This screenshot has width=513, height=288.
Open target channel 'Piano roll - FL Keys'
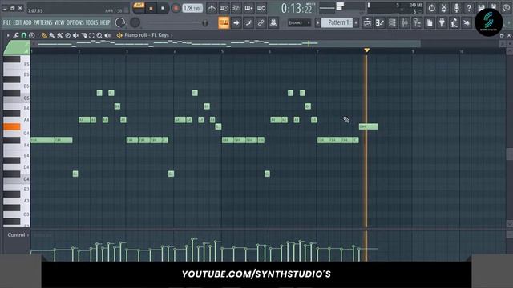147,35
